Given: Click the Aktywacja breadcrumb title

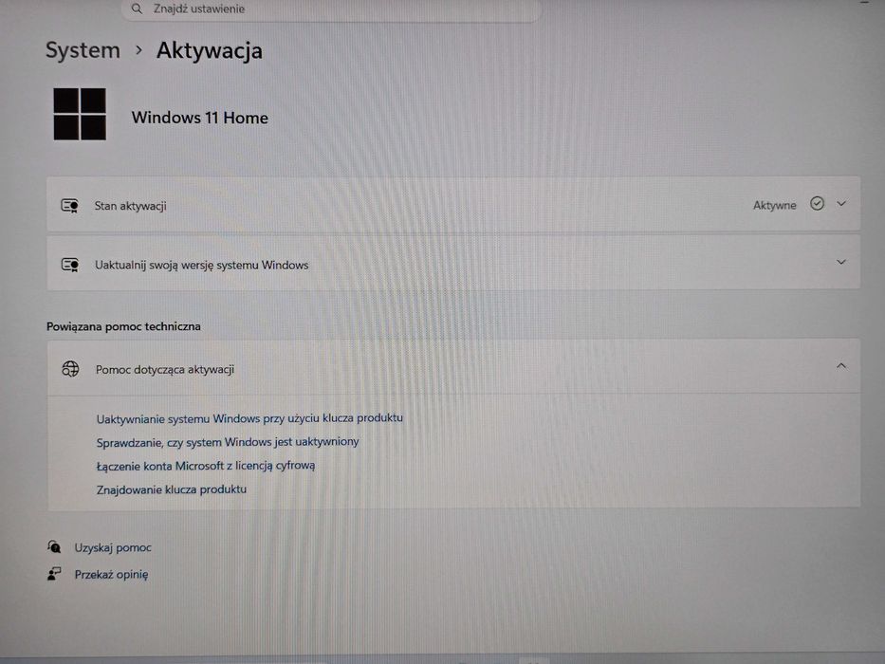Looking at the screenshot, I should pos(210,51).
